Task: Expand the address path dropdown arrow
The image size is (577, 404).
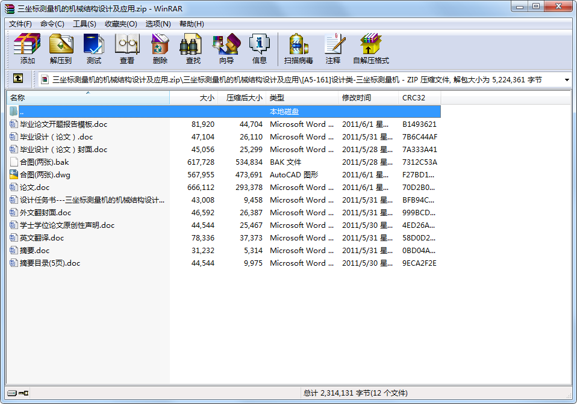Action: coord(567,79)
